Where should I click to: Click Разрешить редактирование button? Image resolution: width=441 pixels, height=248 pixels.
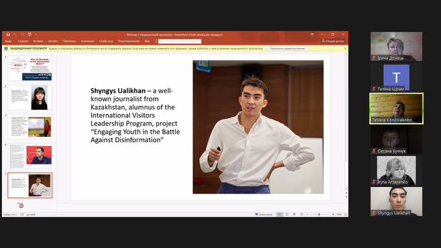[287, 49]
